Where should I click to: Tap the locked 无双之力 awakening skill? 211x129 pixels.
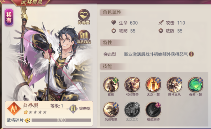tap(132, 110)
